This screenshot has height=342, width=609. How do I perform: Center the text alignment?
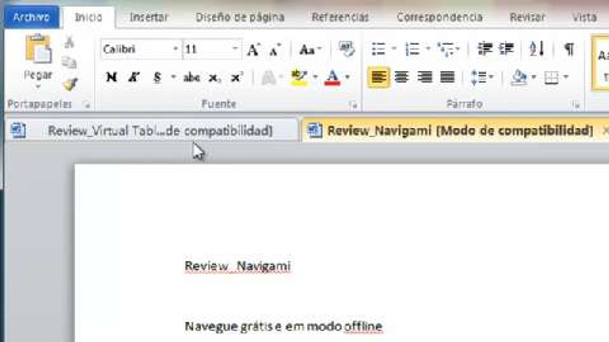pos(402,77)
